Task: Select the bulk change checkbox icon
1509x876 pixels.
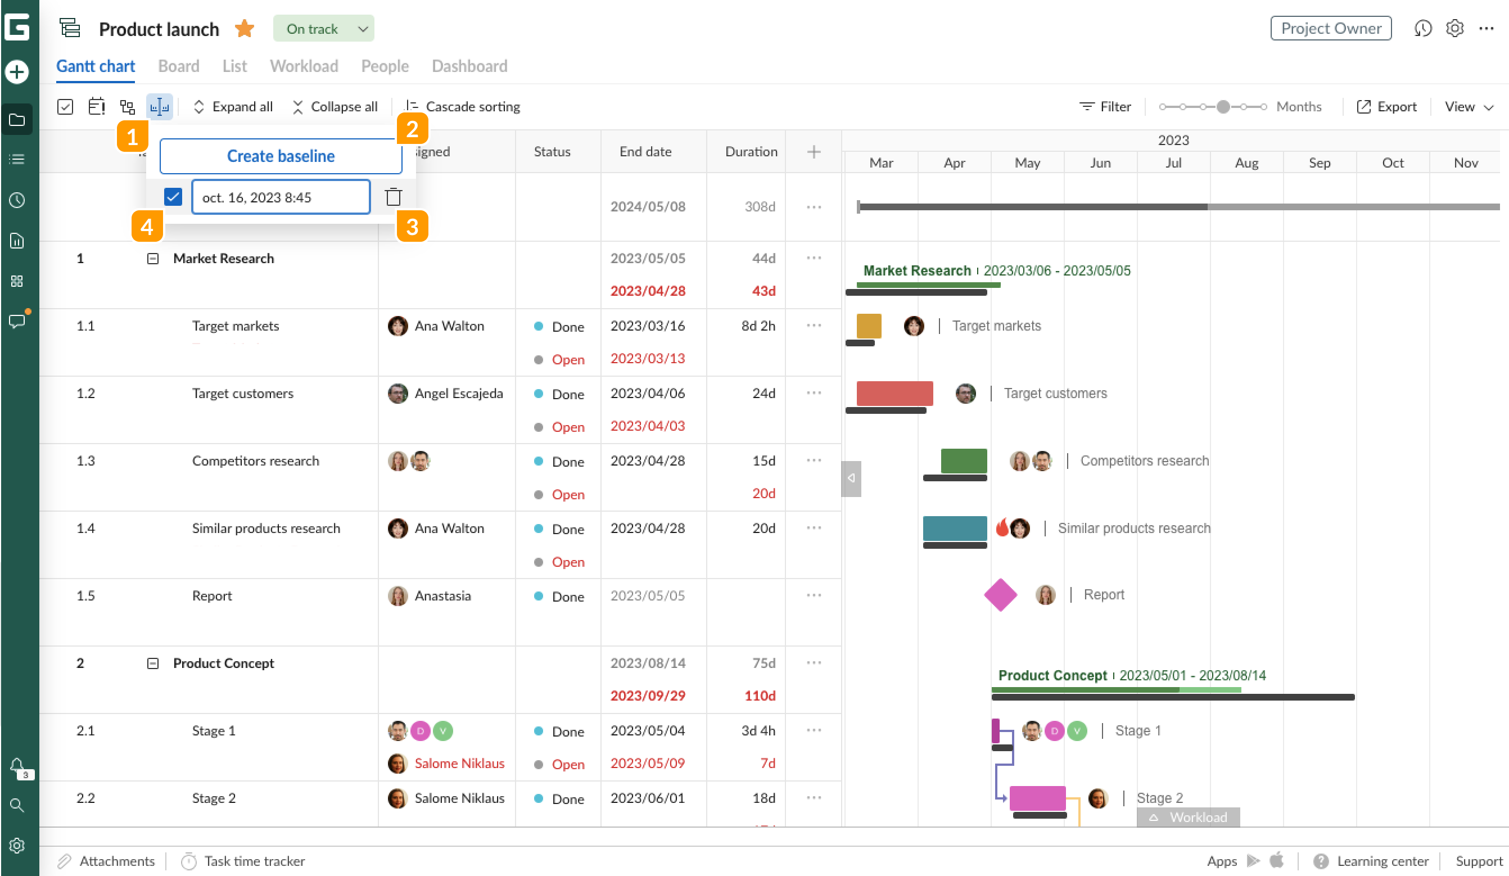Action: click(65, 106)
